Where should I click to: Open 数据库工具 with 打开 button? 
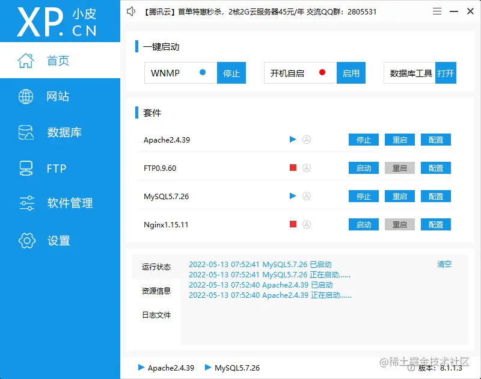(446, 73)
